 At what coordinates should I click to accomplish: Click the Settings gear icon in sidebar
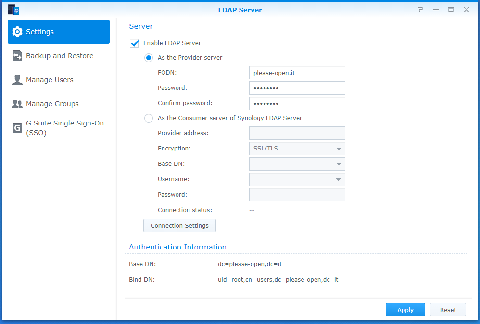coord(17,32)
